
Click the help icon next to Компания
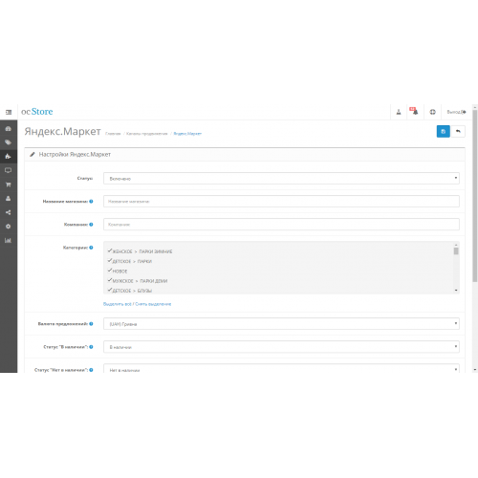(91, 225)
